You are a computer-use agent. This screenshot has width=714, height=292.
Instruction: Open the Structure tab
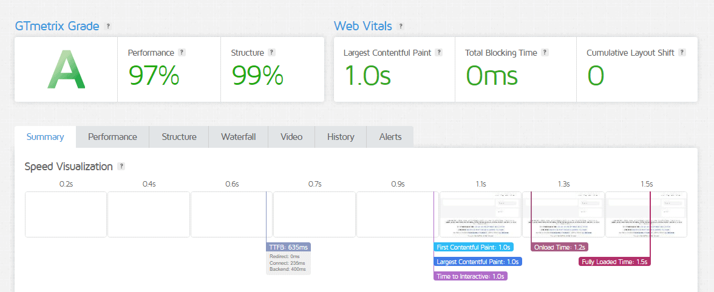click(x=179, y=137)
